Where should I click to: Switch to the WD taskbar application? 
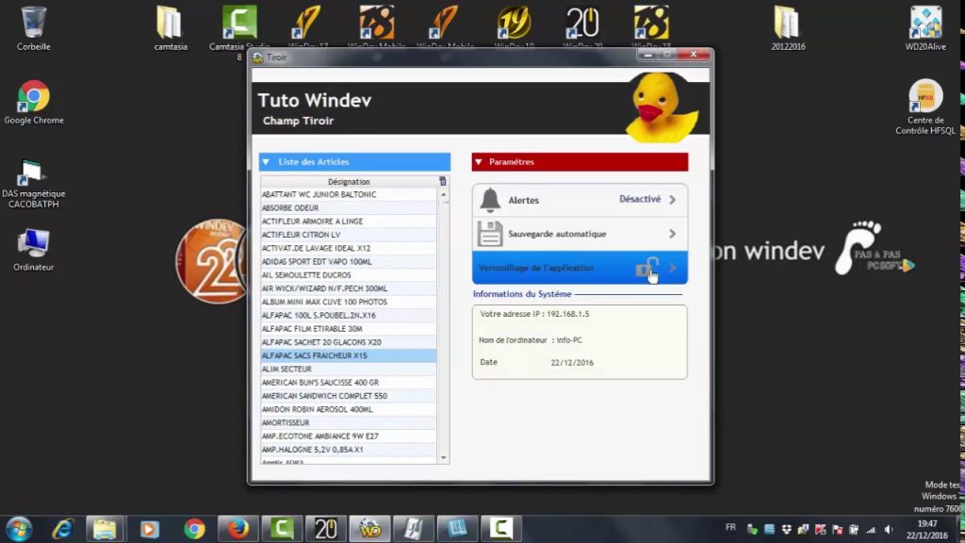tap(369, 529)
